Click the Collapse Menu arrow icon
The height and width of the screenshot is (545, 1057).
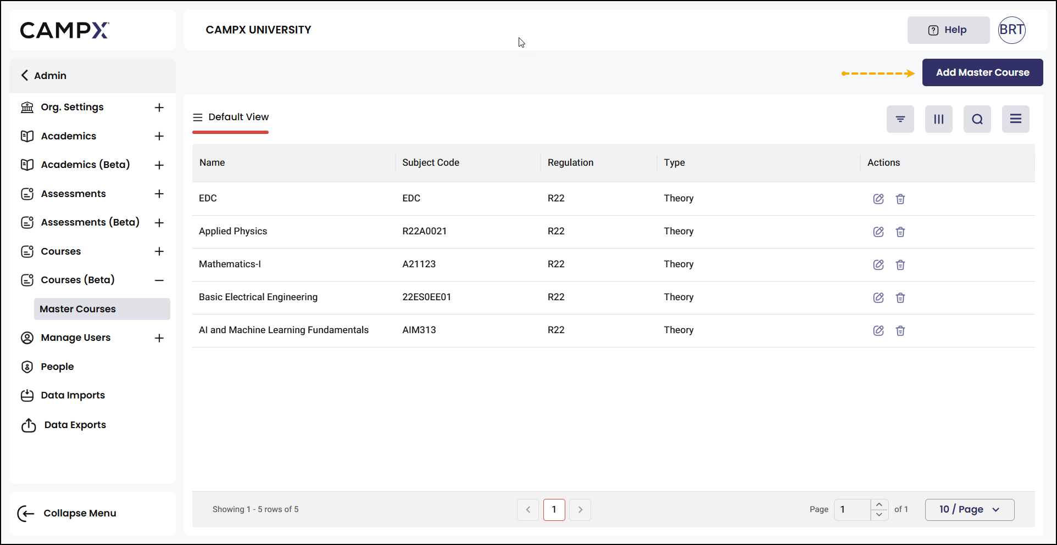26,513
